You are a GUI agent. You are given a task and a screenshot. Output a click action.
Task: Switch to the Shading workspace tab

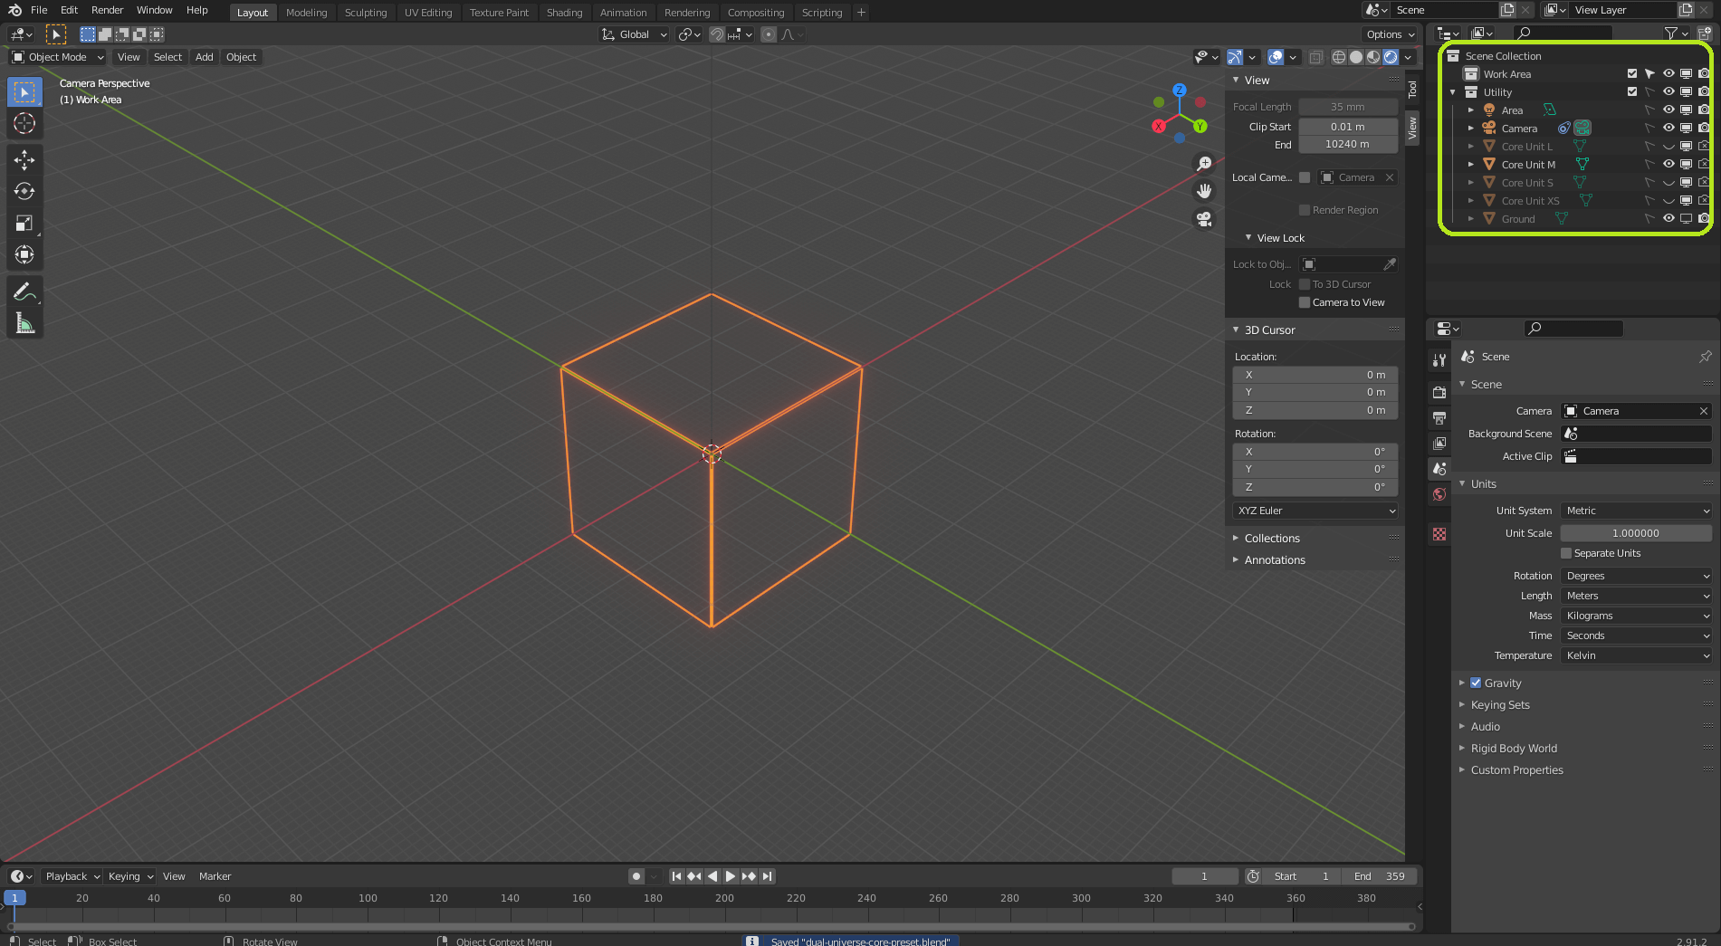[564, 13]
